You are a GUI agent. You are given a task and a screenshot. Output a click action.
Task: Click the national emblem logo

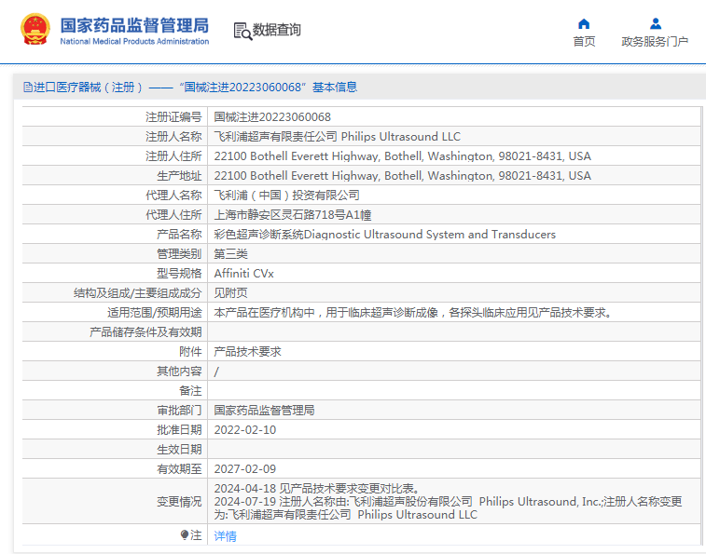click(x=35, y=29)
